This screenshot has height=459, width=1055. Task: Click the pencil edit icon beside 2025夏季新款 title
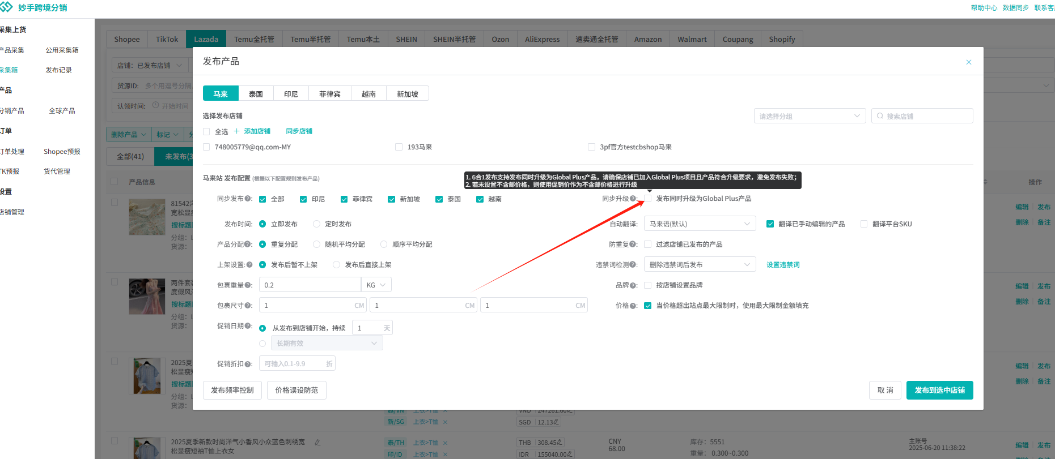317,442
